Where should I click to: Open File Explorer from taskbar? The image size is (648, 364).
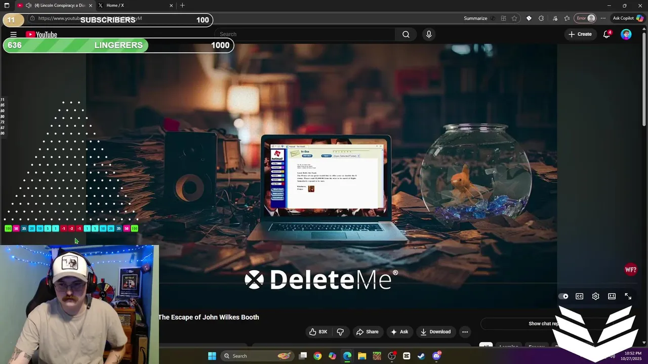click(x=362, y=356)
